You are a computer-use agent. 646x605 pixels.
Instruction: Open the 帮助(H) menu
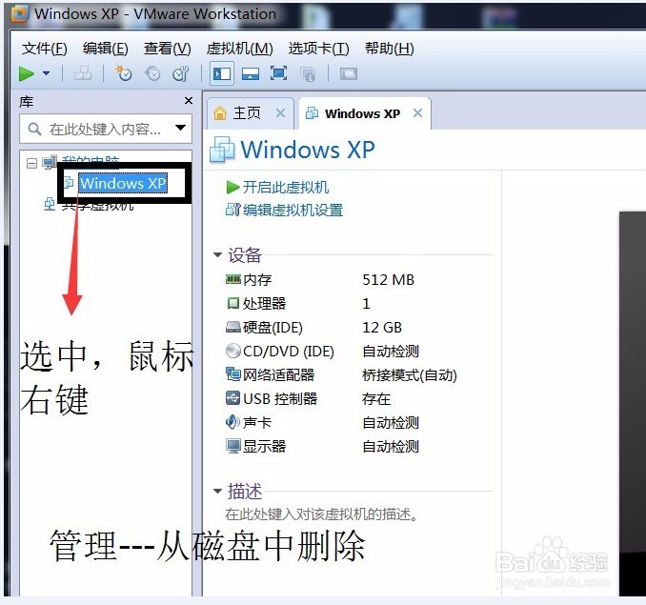(390, 49)
